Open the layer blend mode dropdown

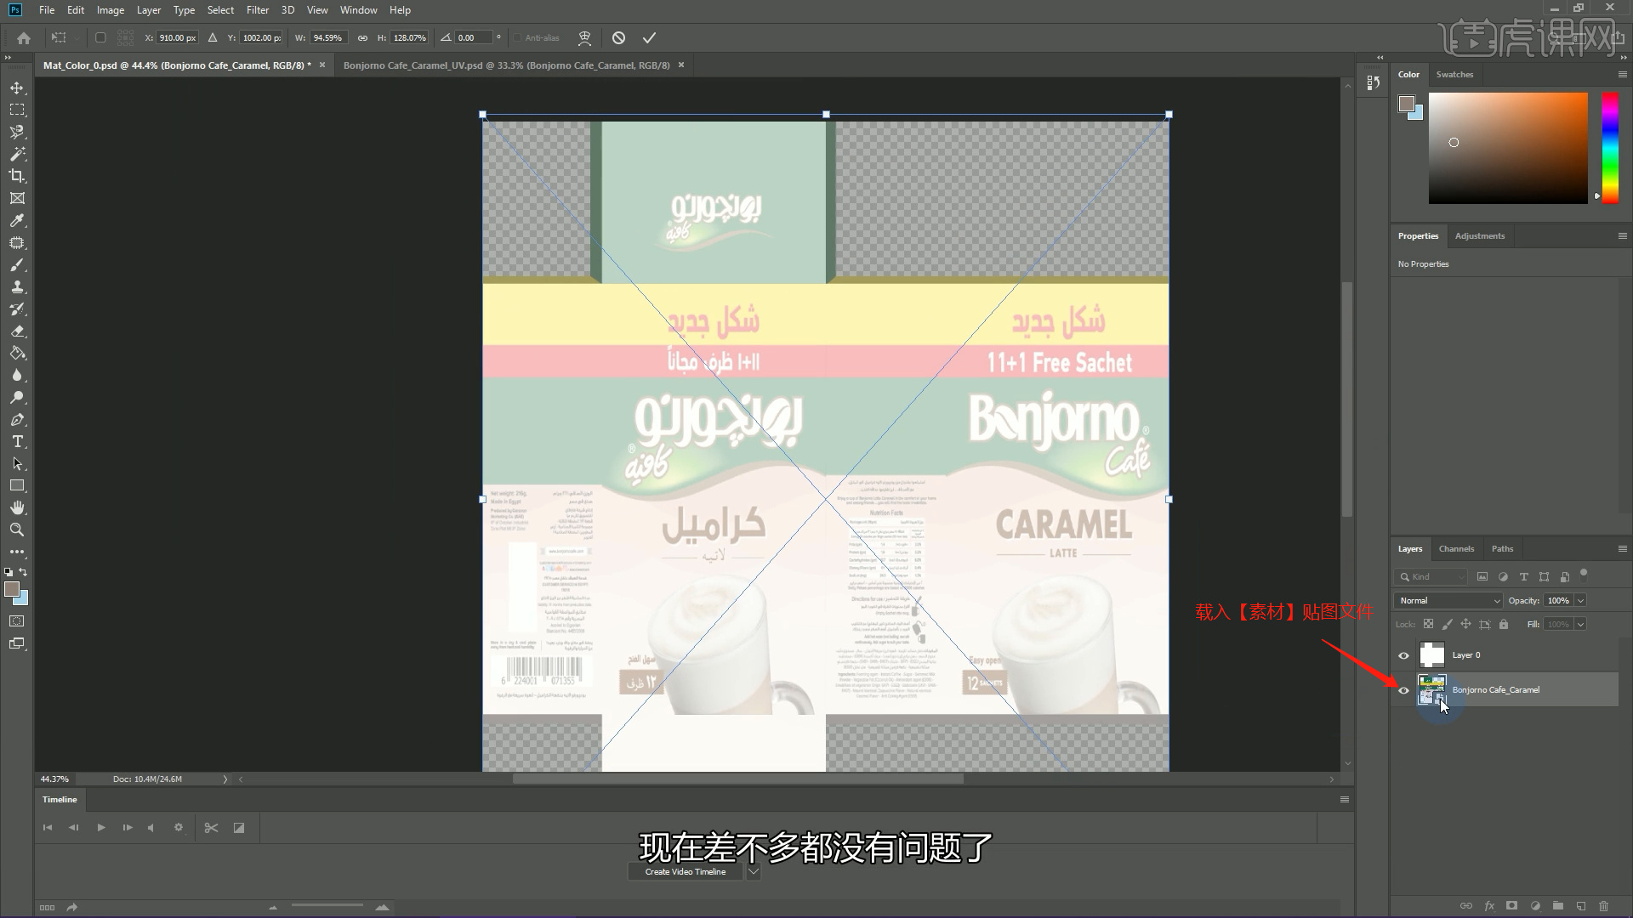(1448, 601)
